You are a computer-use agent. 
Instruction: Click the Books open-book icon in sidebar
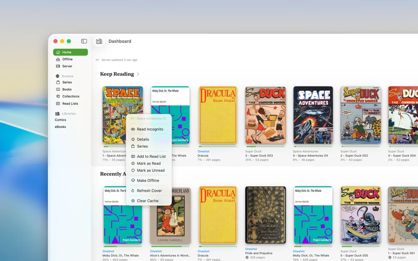pyautogui.click(x=58, y=89)
